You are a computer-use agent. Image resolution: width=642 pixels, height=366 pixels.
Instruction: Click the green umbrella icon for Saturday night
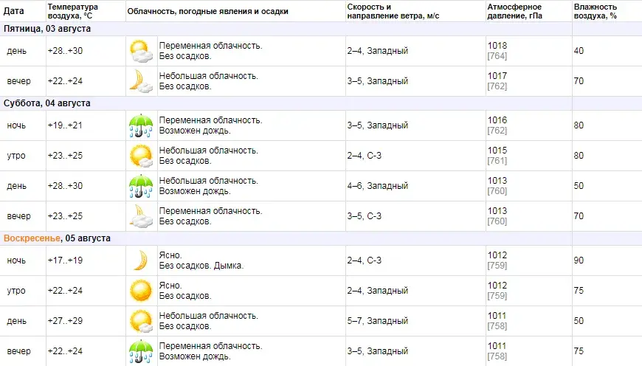coord(141,125)
